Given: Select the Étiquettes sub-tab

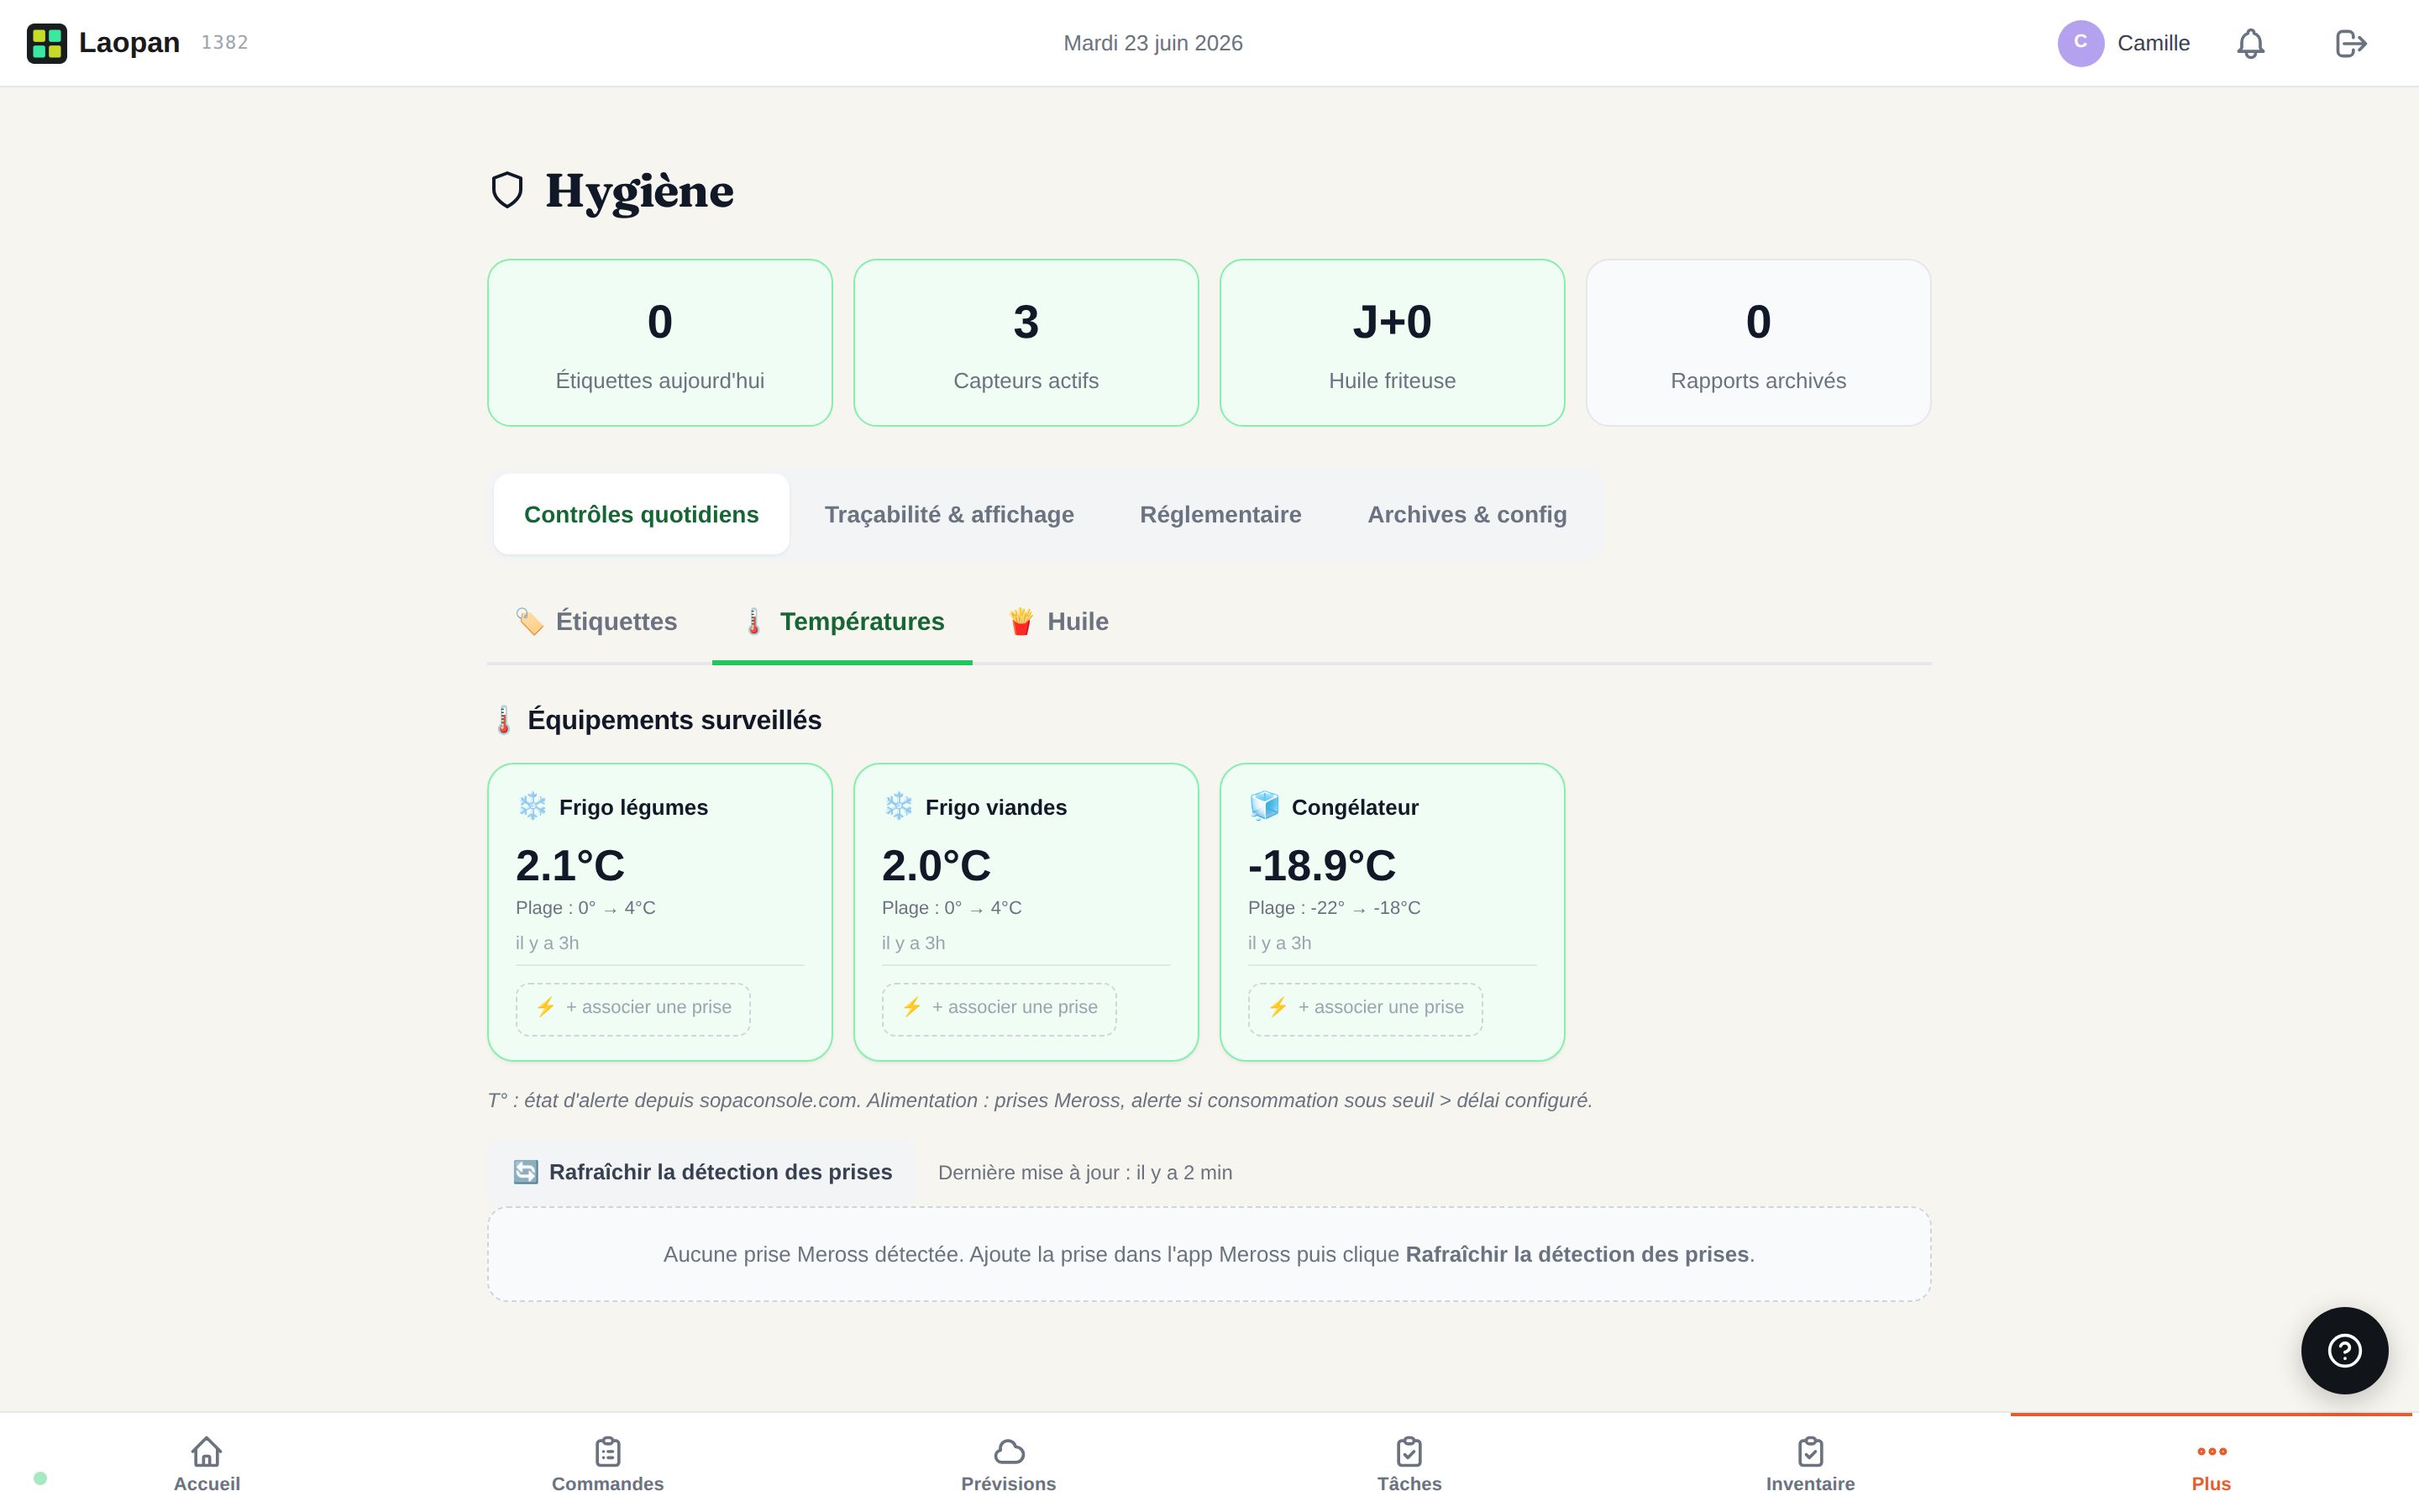Looking at the screenshot, I should click(596, 621).
